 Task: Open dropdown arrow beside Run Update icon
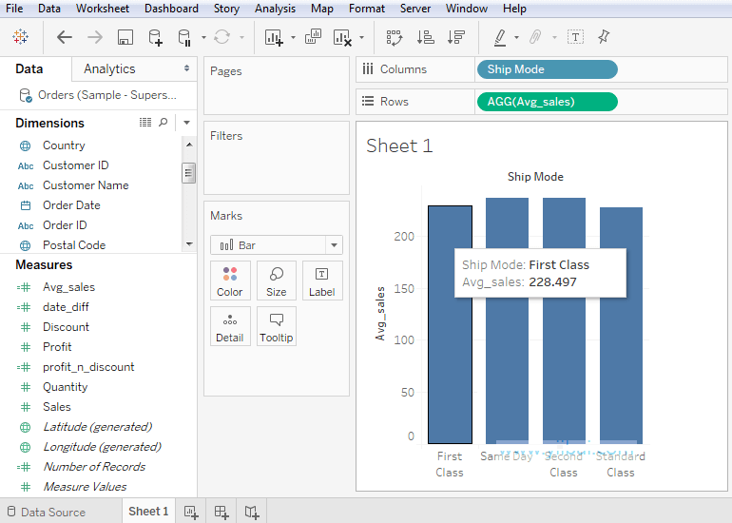tap(241, 37)
